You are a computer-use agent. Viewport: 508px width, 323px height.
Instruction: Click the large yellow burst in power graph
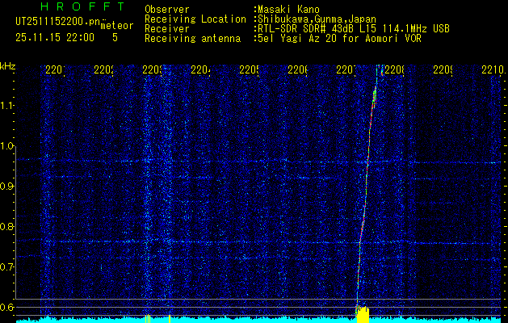(x=363, y=314)
